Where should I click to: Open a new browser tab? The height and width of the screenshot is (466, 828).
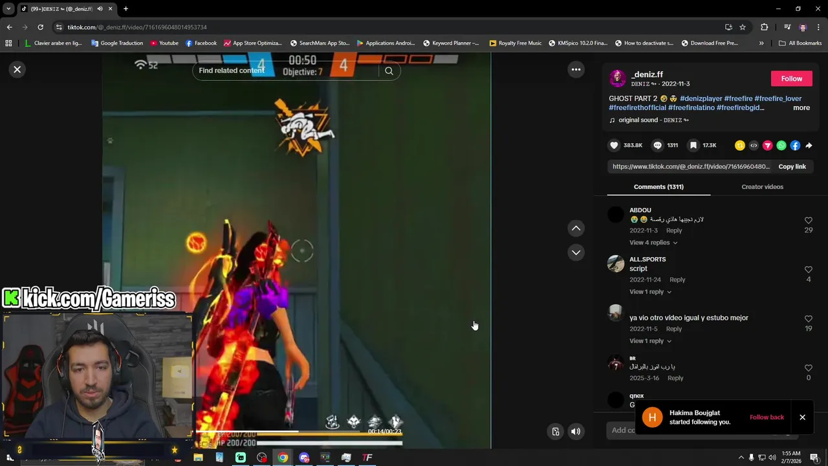pyautogui.click(x=125, y=9)
